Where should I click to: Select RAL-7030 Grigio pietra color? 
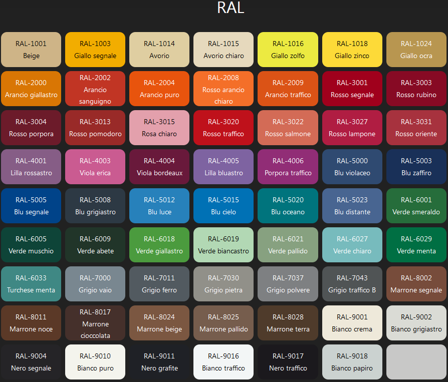click(x=223, y=284)
